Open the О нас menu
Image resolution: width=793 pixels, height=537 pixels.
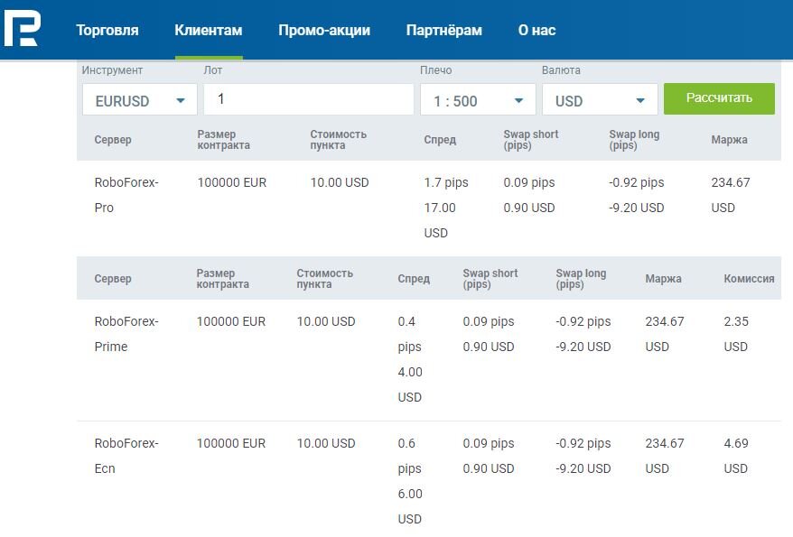536,30
